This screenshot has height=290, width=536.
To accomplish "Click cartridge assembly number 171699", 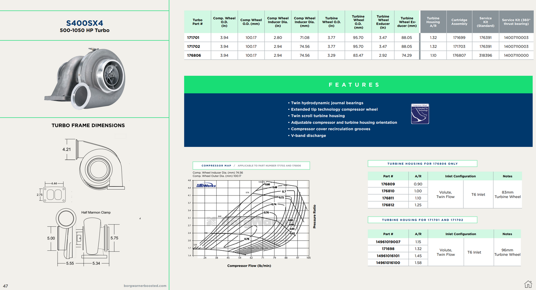I will pos(459,37).
